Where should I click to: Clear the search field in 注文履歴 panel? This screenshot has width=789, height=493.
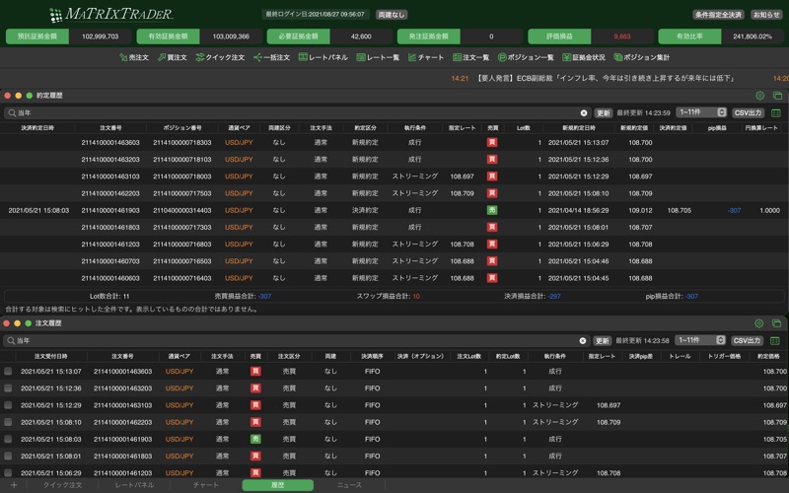pos(583,340)
